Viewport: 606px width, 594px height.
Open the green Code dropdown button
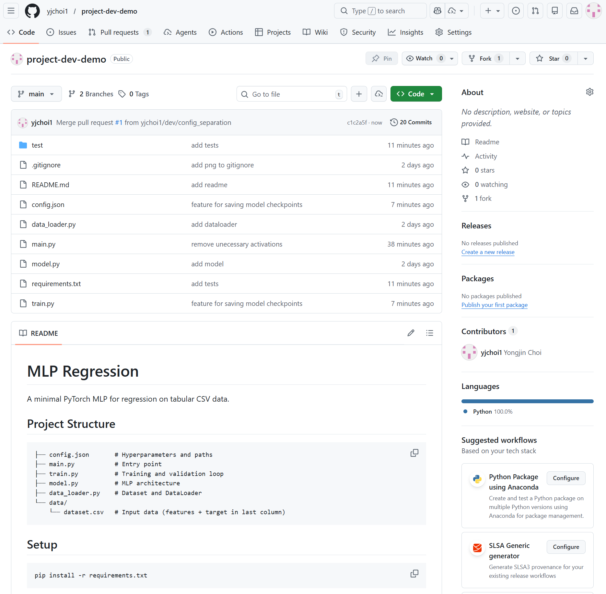pos(416,94)
